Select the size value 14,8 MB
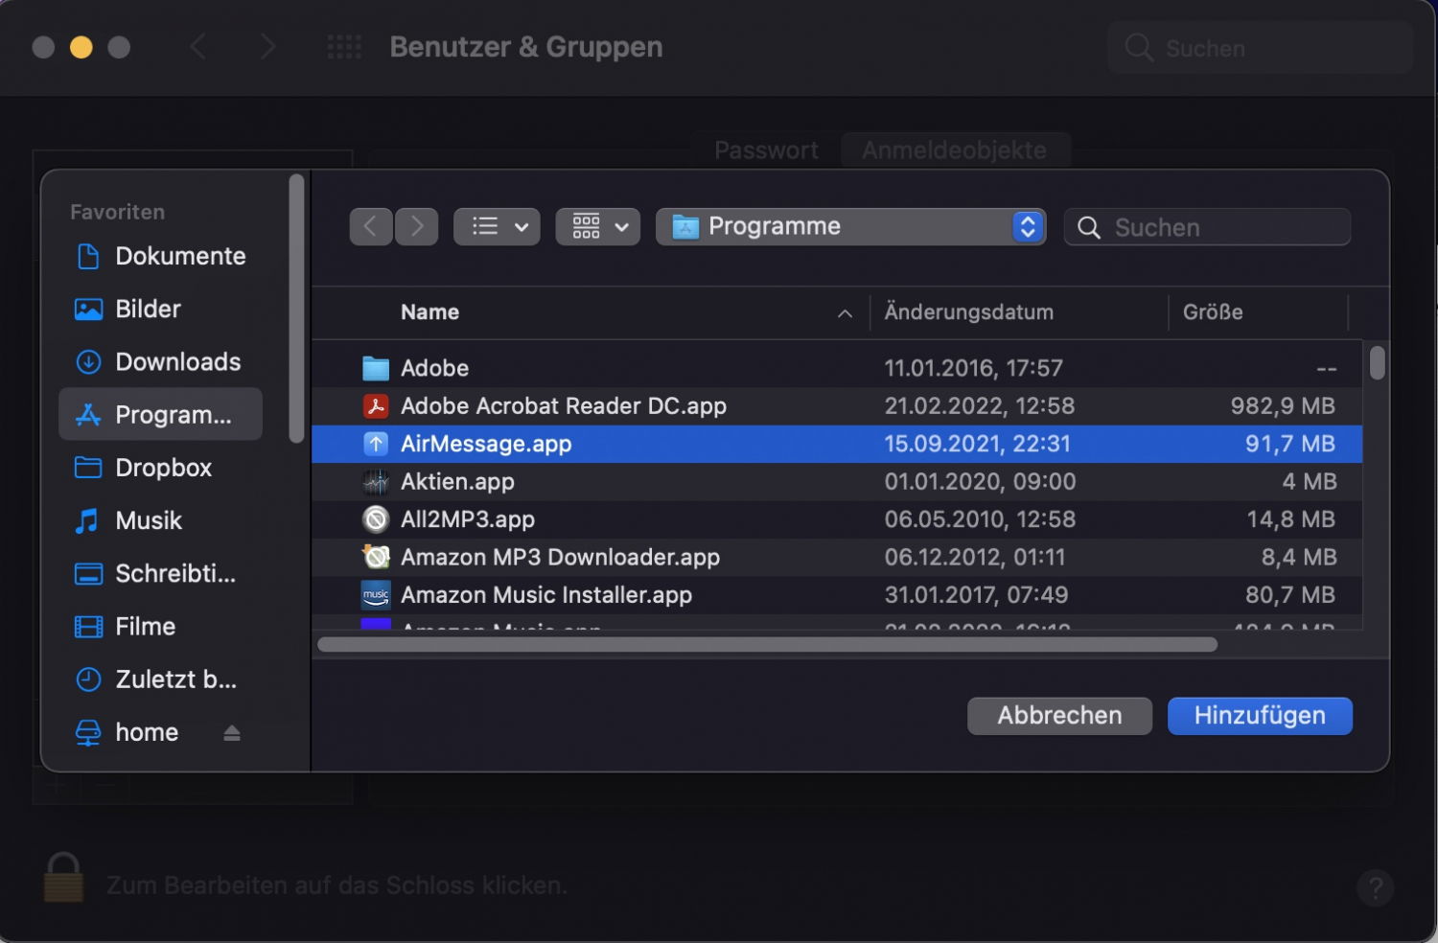The image size is (1438, 943). [x=1290, y=519]
